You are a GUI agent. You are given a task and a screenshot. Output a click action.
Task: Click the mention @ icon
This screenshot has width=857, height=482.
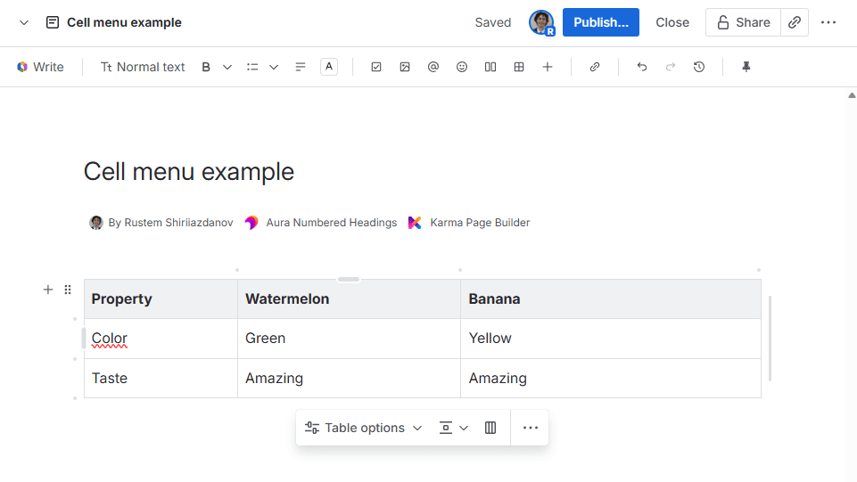tap(433, 67)
